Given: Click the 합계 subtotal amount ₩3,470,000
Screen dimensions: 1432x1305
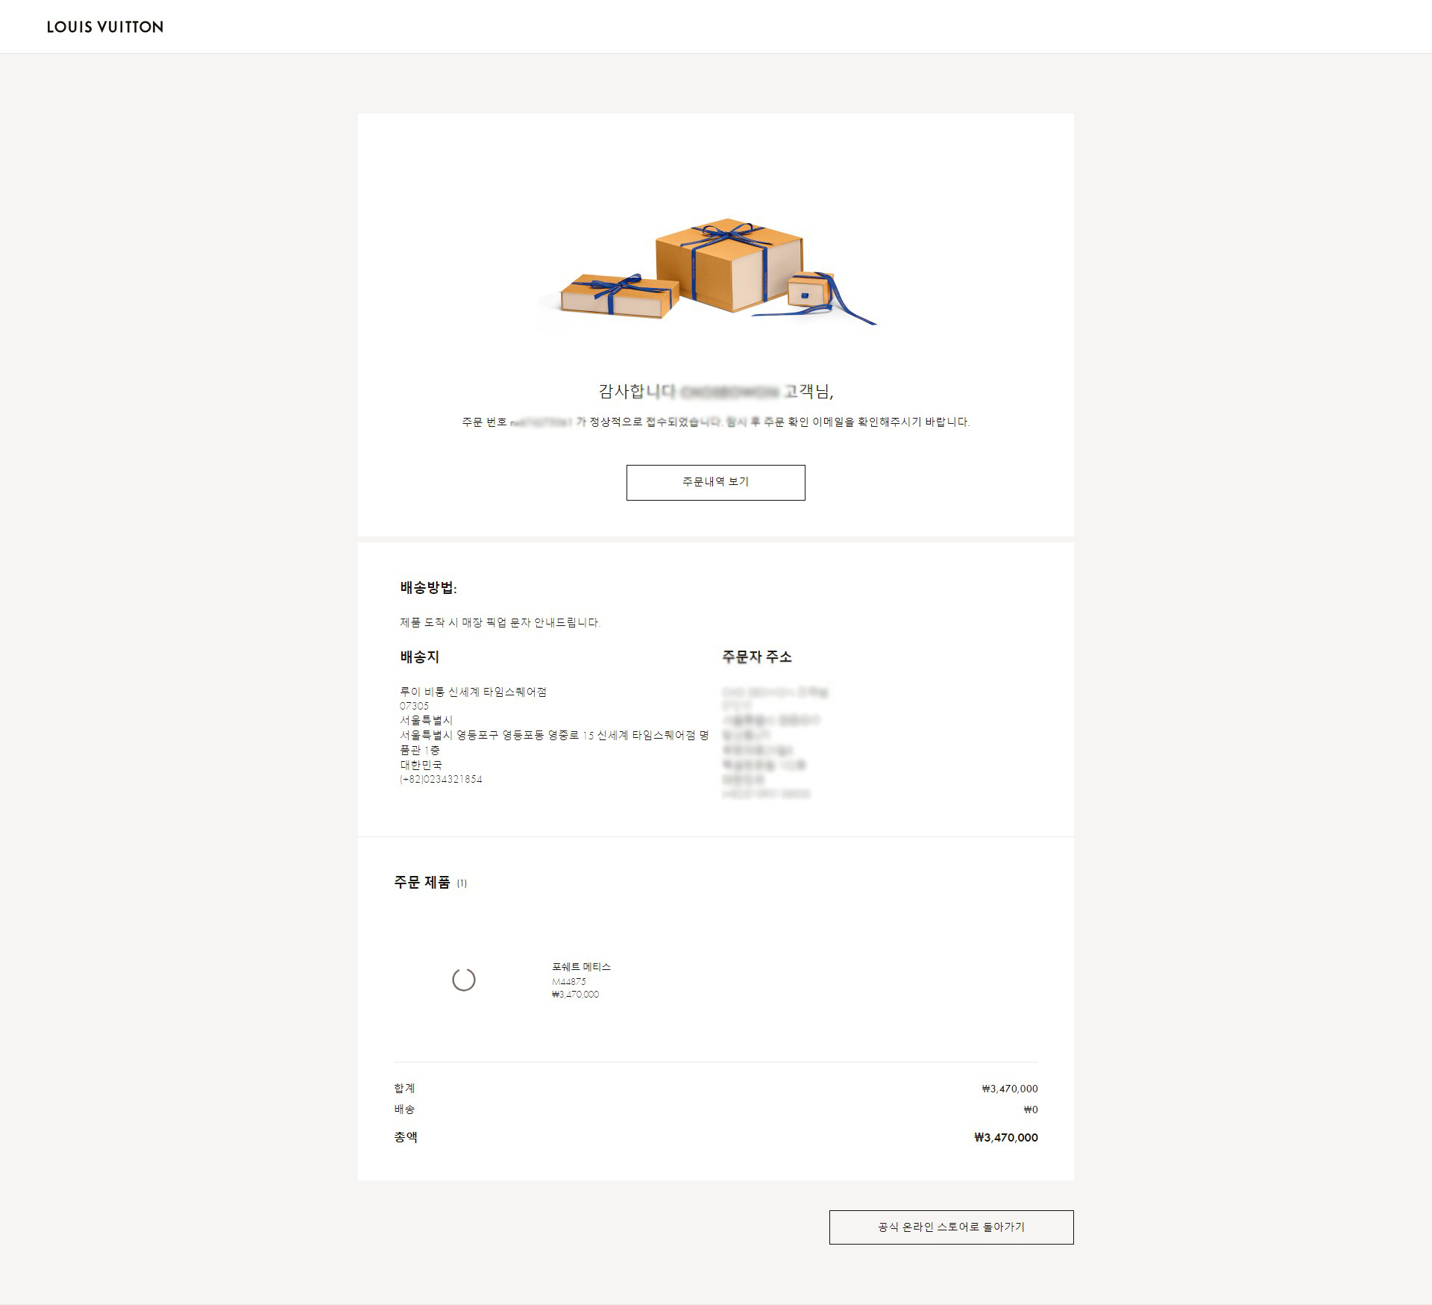Looking at the screenshot, I should tap(1009, 1089).
